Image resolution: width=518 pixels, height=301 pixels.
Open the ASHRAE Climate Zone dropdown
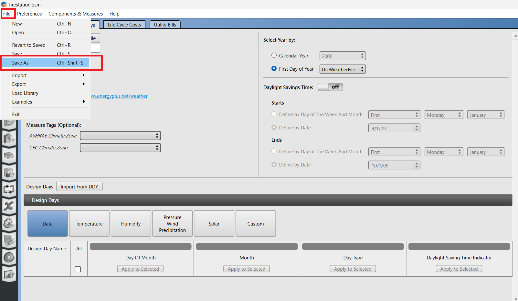click(x=120, y=136)
